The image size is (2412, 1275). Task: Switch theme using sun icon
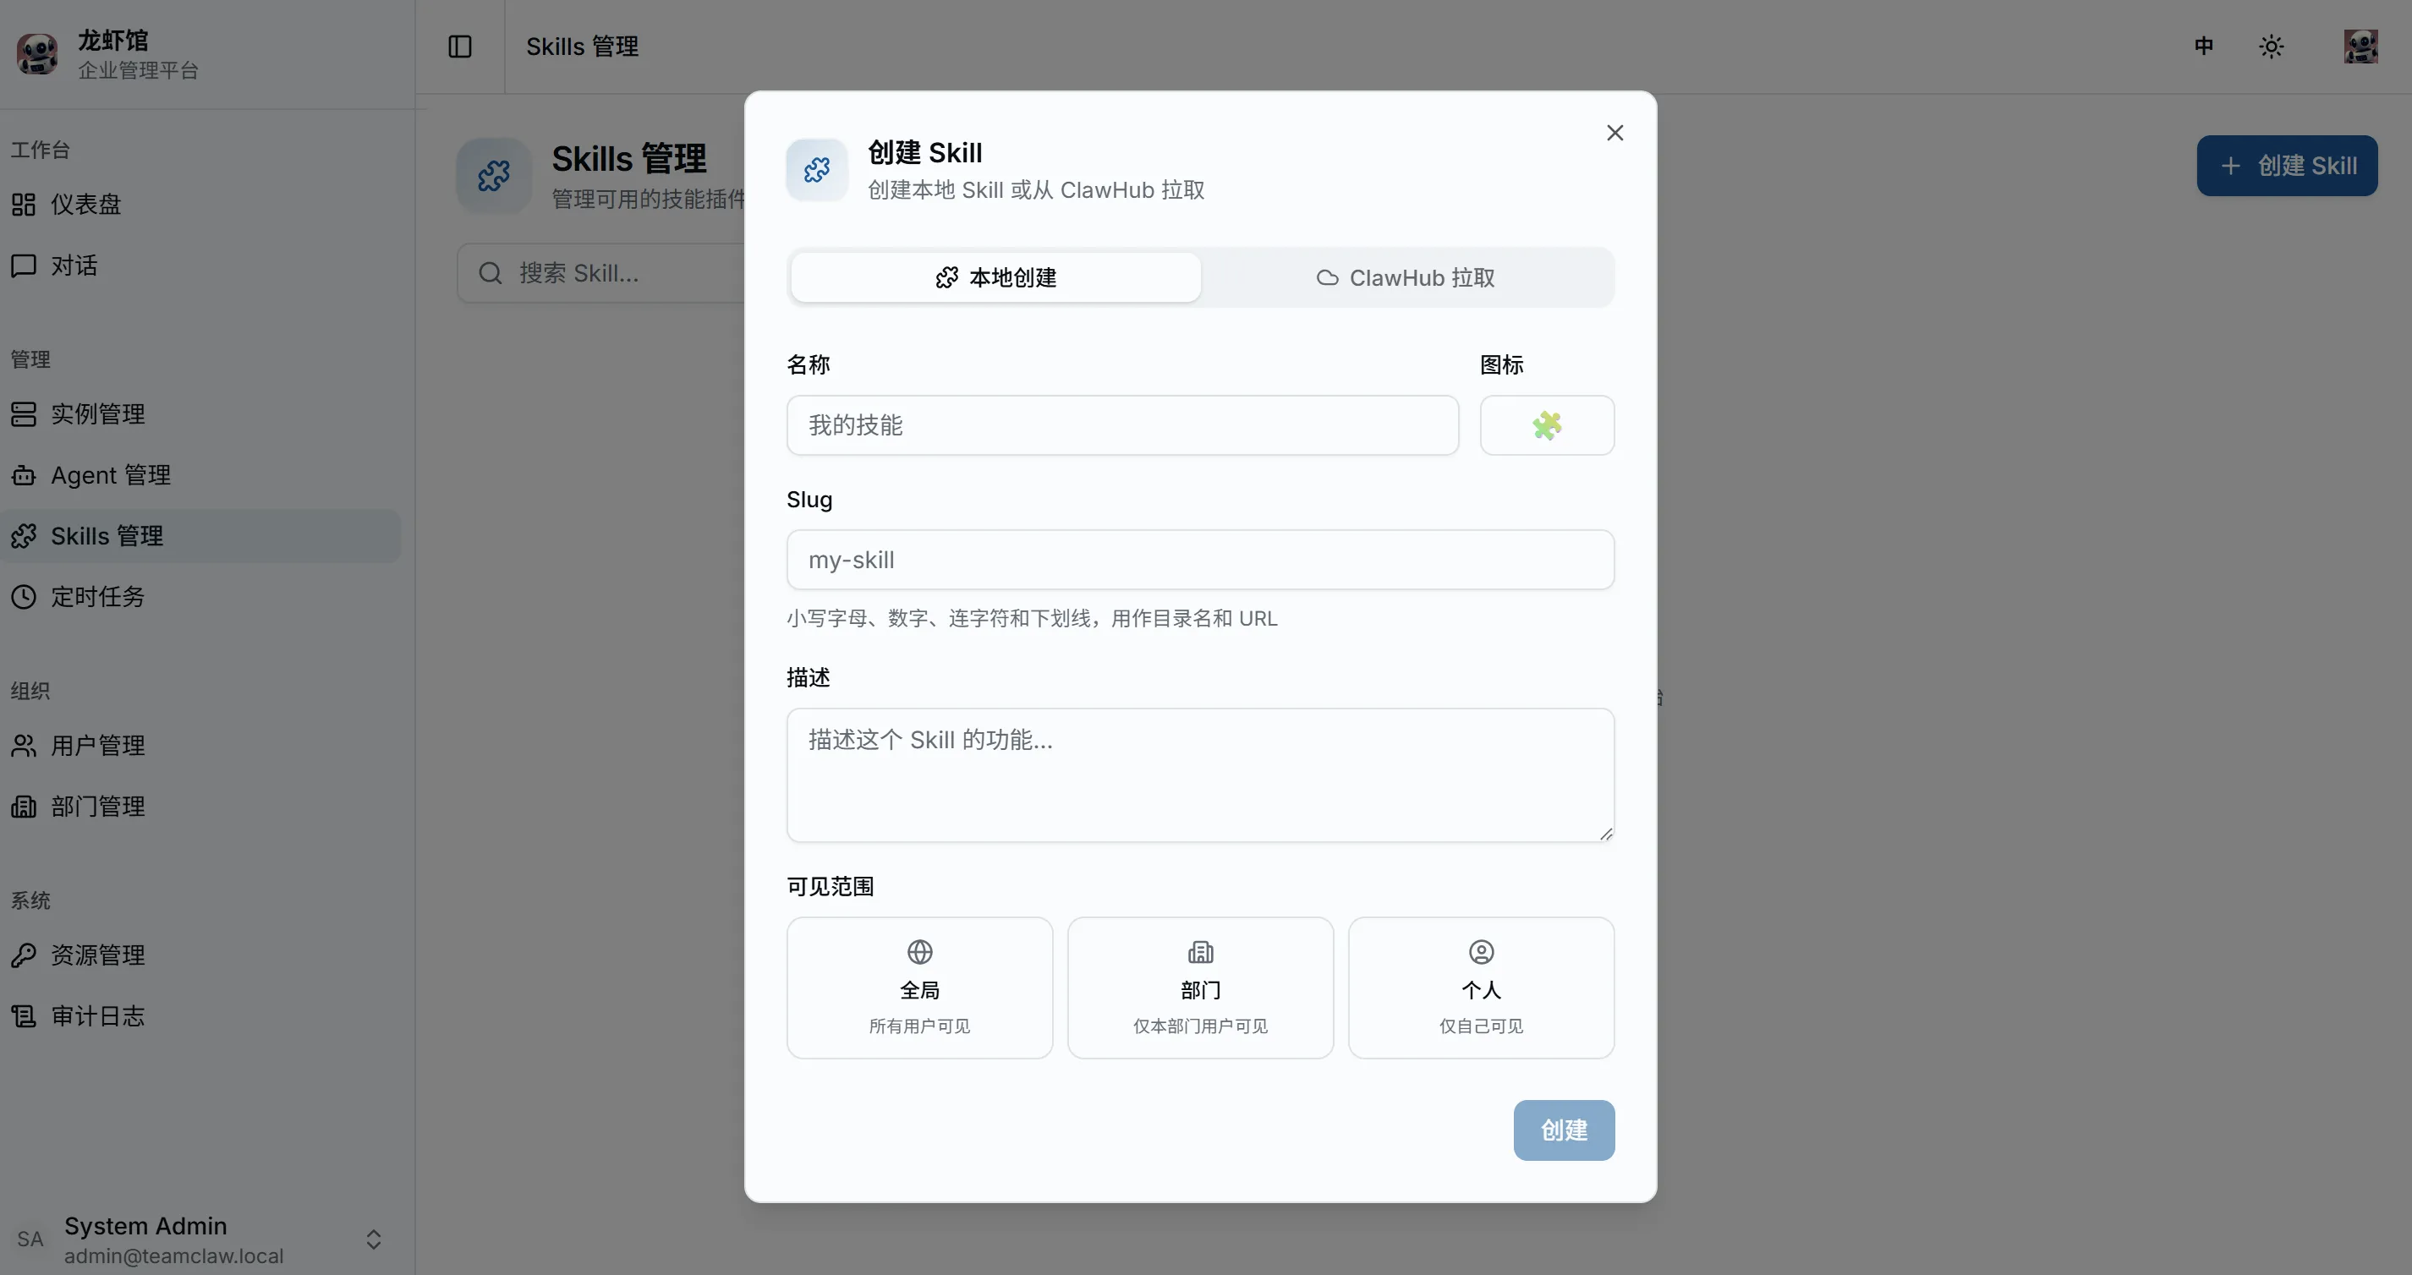(x=2271, y=47)
